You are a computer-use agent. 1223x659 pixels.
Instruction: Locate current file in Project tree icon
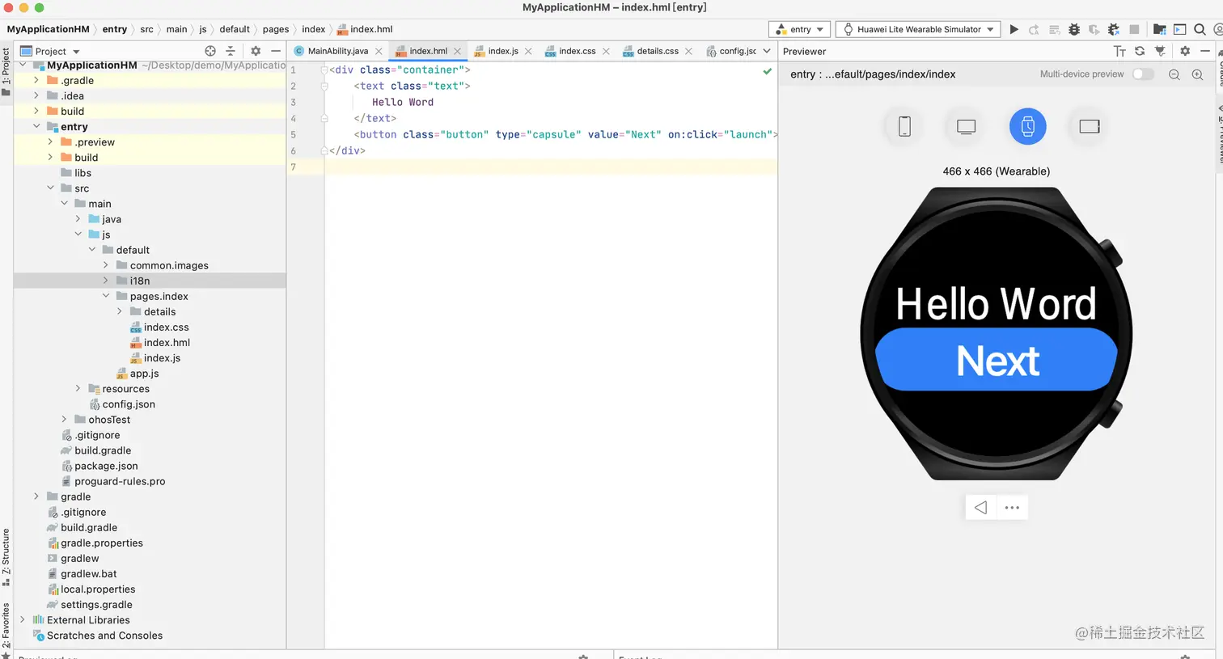point(210,51)
